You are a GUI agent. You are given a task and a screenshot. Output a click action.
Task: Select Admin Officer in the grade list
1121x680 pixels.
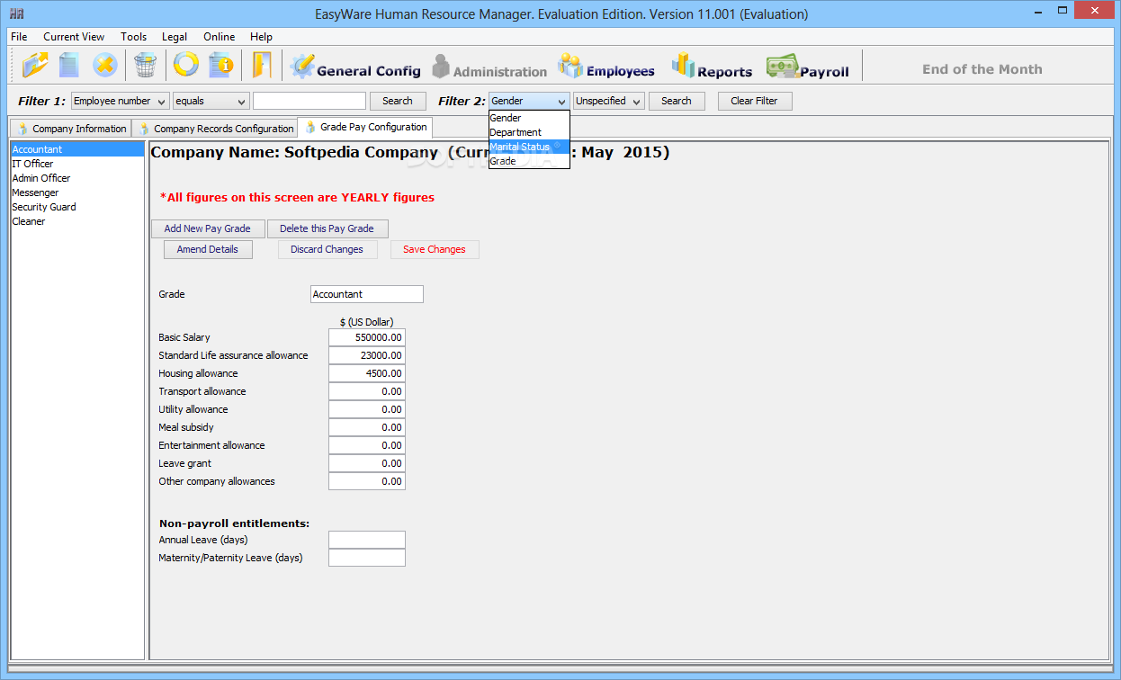[77, 178]
